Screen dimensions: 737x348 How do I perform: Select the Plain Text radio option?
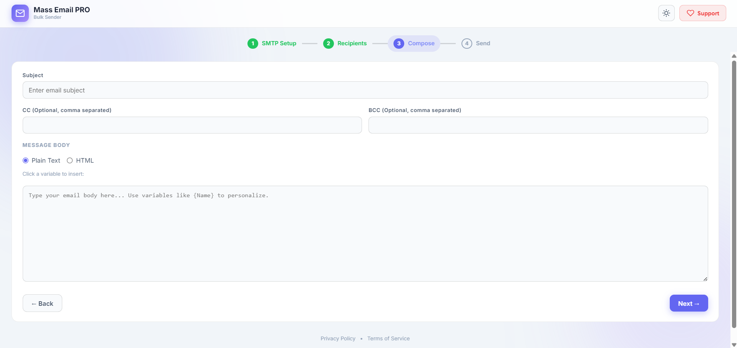(x=26, y=160)
